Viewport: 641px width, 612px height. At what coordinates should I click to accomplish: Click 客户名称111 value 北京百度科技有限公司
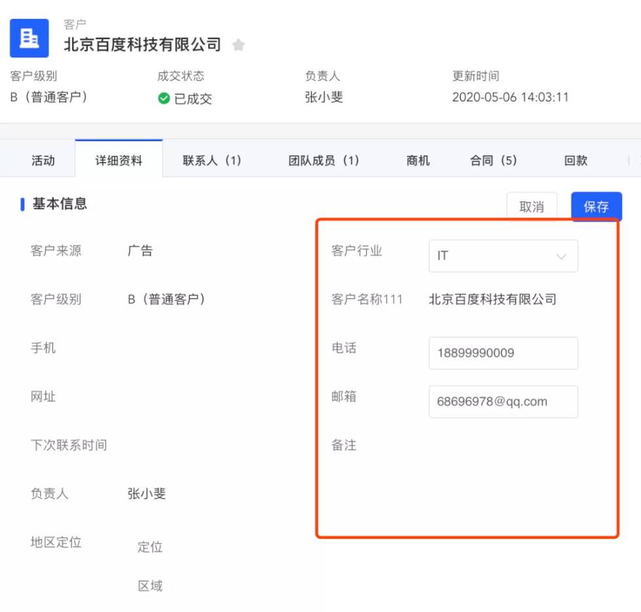(492, 299)
